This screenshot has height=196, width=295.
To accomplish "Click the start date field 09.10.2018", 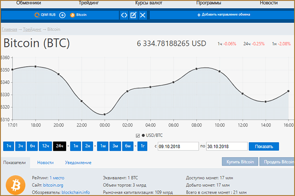I will coord(178,146).
